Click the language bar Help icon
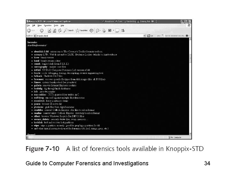 [x=153, y=21]
